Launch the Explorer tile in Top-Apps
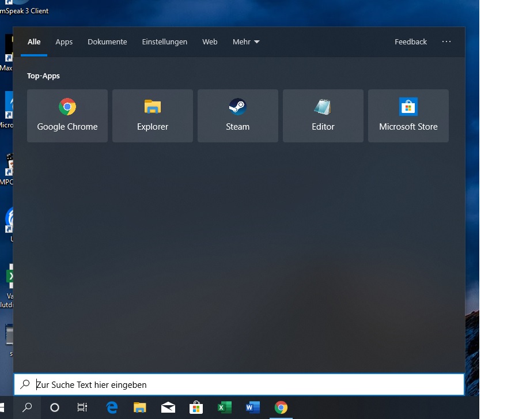Viewport: 511px width, 419px height. pos(153,116)
